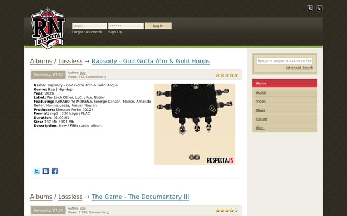Click the 'mp3 | 320 kbps / FLAC' format text
The height and width of the screenshot is (216, 347).
[70, 114]
